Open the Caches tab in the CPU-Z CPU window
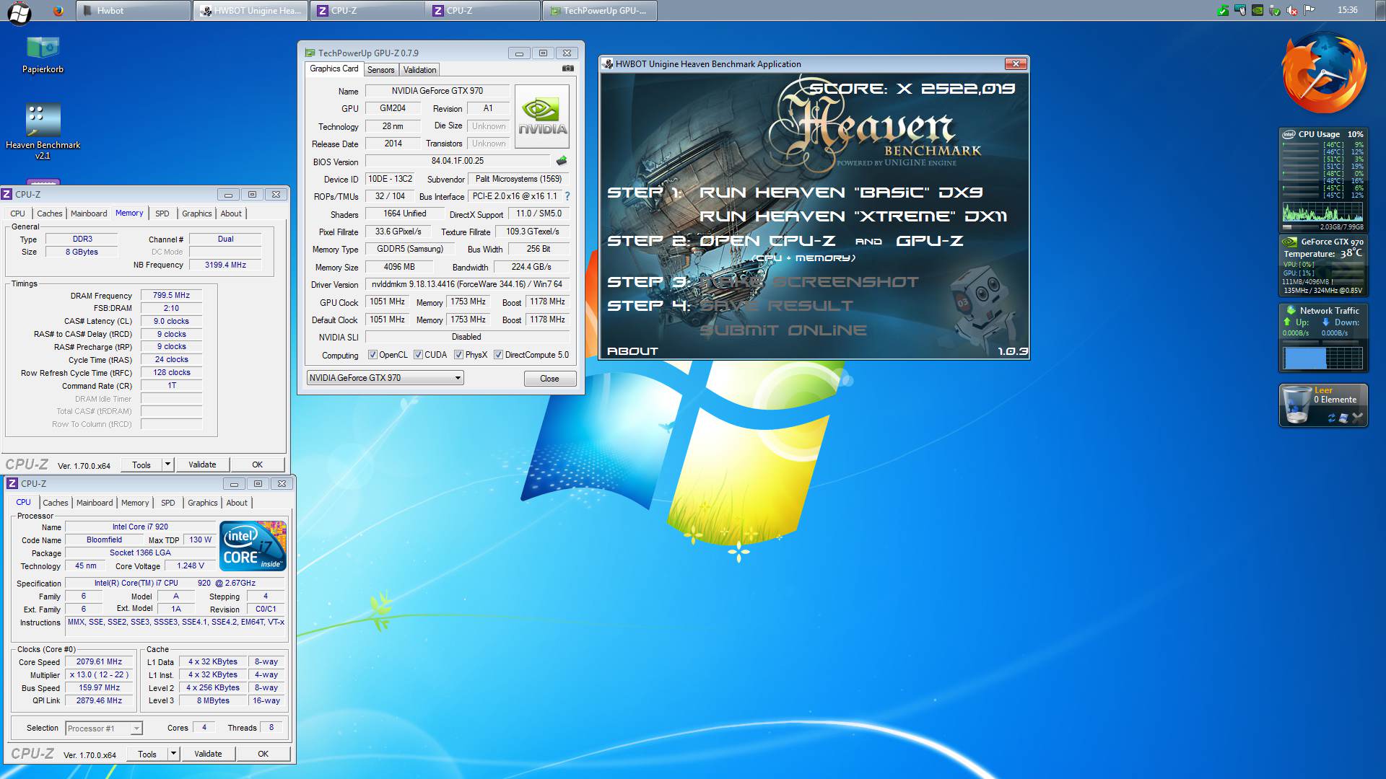This screenshot has width=1386, height=779. point(56,503)
